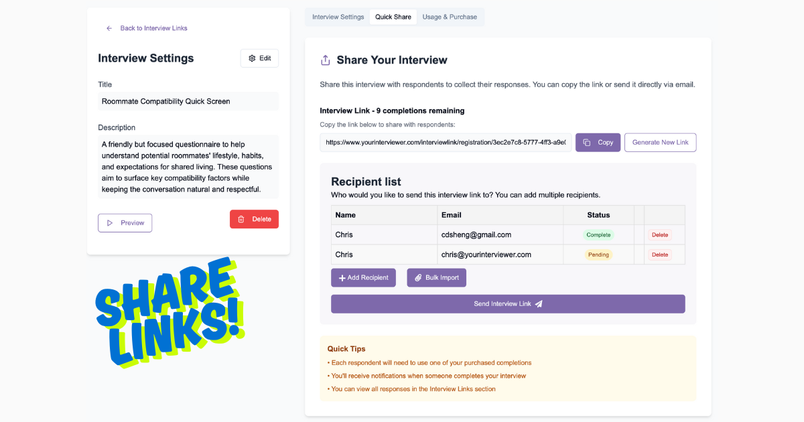This screenshot has height=422, width=804.
Task: Click Generate New Link button
Action: [660, 143]
